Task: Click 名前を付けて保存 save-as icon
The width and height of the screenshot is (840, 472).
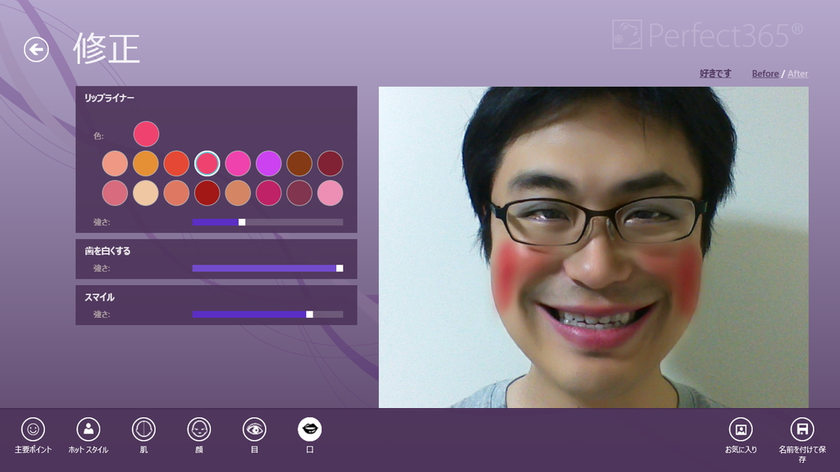Action: pyautogui.click(x=802, y=429)
